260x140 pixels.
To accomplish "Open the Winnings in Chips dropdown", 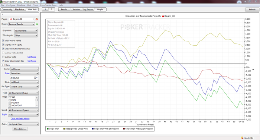I will pos(26,35).
